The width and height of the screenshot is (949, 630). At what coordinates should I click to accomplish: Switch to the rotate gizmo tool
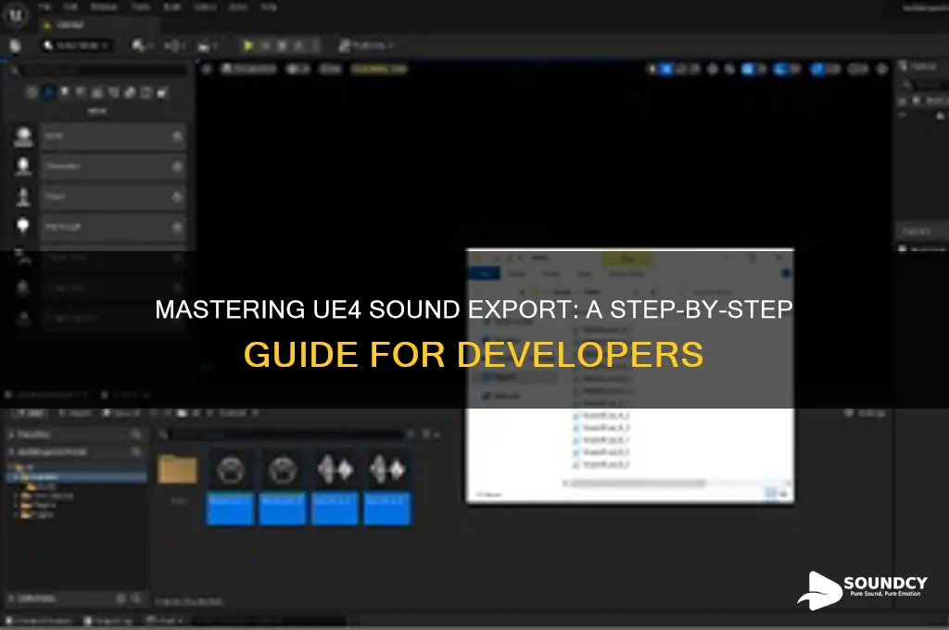tap(681, 69)
